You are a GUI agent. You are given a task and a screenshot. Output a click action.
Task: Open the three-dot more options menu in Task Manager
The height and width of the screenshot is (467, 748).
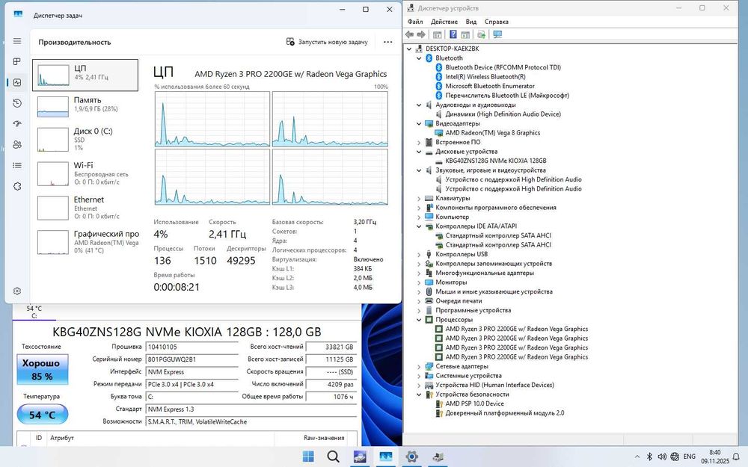pyautogui.click(x=387, y=42)
